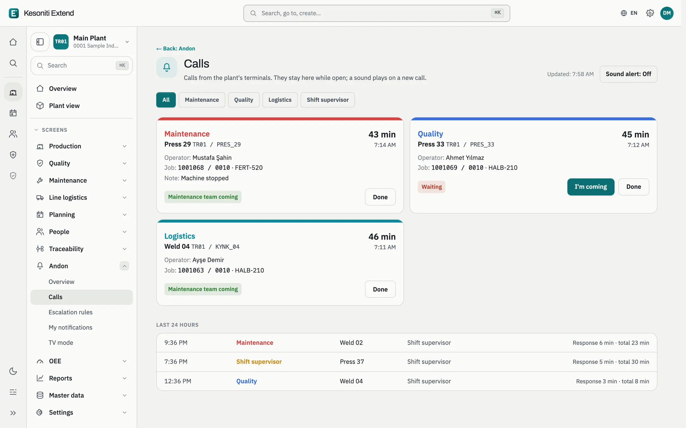Open the factory production icon in rail
The width and height of the screenshot is (686, 428).
point(13,92)
